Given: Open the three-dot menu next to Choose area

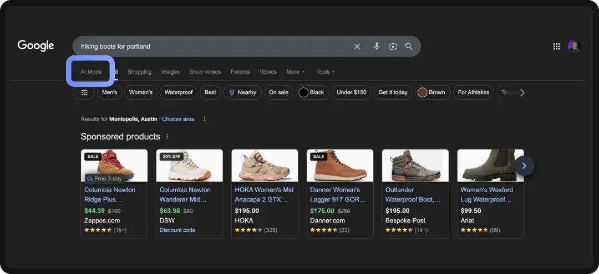Looking at the screenshot, I should tap(204, 119).
